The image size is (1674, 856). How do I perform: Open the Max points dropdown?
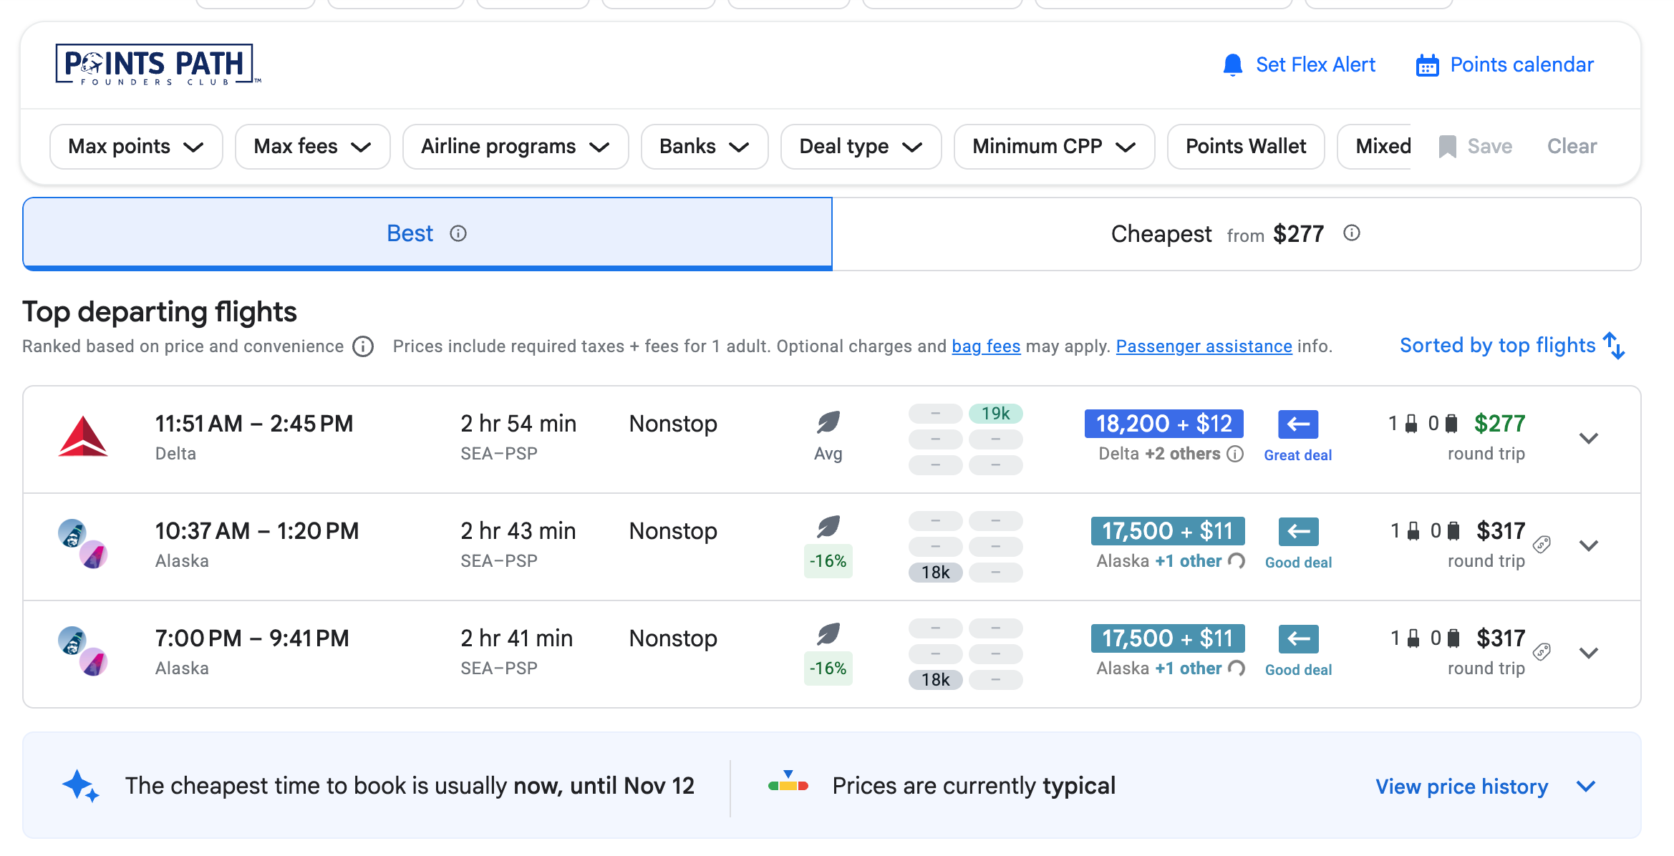136,147
